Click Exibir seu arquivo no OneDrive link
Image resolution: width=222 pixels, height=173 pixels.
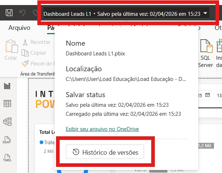(x=102, y=129)
